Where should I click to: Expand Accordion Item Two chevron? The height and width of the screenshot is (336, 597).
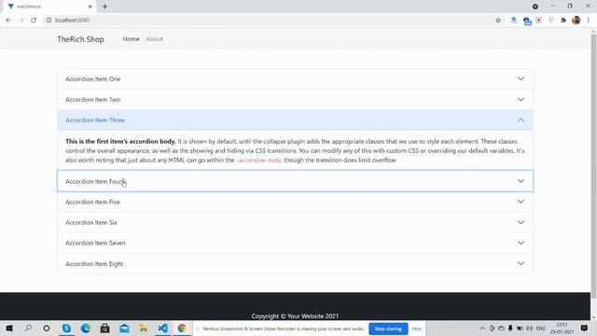click(521, 100)
